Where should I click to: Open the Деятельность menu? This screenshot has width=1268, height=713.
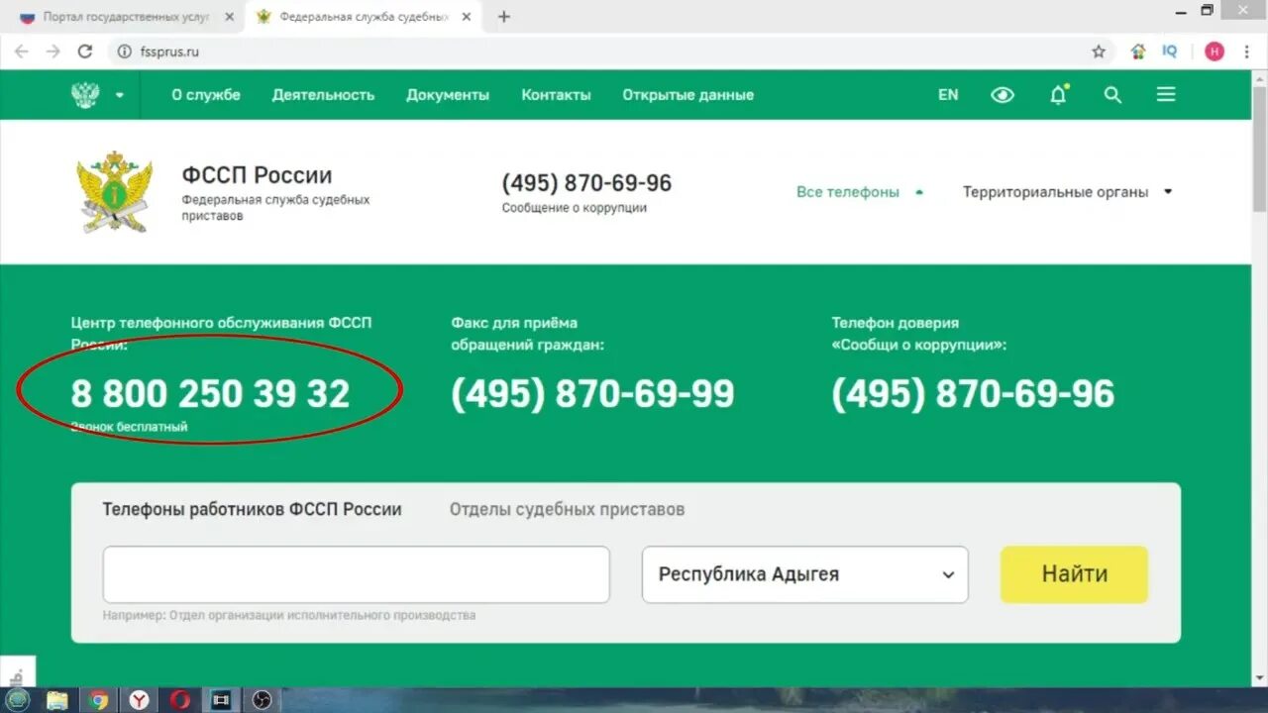point(324,95)
